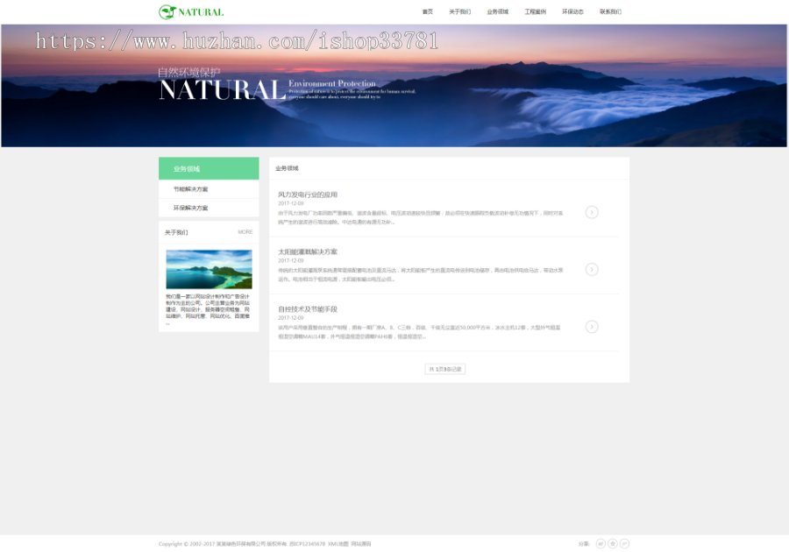The height and width of the screenshot is (552, 789).
Task: Select 节能解决方案 in the sidebar
Action: (x=191, y=189)
